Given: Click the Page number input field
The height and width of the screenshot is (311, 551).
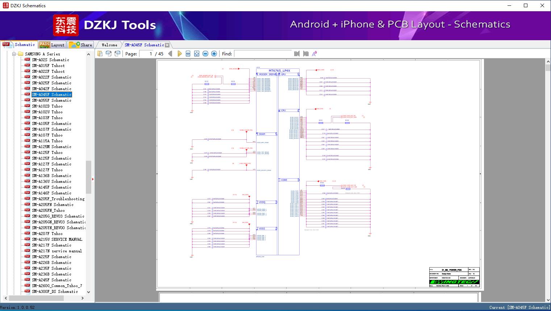Looking at the screenshot, I should pos(146,54).
